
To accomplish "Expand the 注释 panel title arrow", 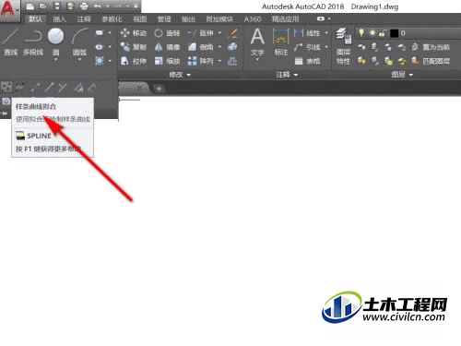I will [x=296, y=75].
